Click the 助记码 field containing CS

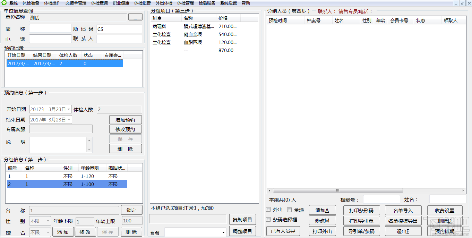pos(119,29)
